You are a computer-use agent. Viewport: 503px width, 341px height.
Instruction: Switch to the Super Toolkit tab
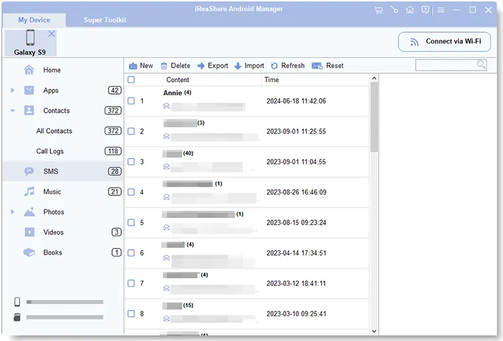(x=105, y=20)
